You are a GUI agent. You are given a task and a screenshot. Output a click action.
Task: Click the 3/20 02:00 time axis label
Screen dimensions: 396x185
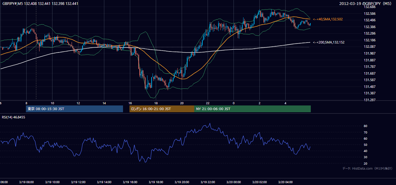pos(260,182)
